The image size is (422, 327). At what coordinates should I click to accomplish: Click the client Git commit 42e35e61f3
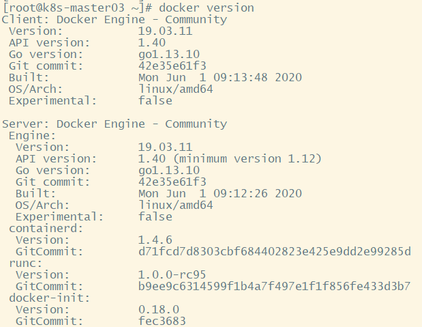coord(172,66)
